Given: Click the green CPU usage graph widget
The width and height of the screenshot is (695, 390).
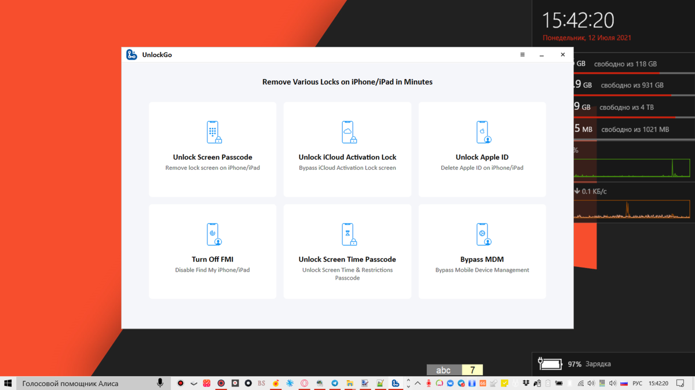Looking at the screenshot, I should click(x=632, y=168).
